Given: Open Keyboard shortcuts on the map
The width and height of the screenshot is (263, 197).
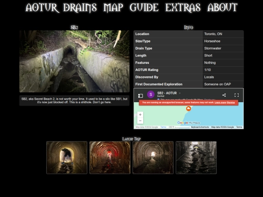Looking at the screenshot, I should (x=200, y=127).
